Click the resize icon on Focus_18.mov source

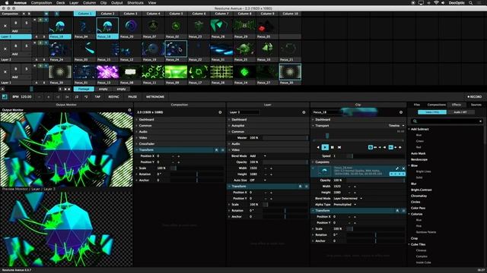coord(397,168)
